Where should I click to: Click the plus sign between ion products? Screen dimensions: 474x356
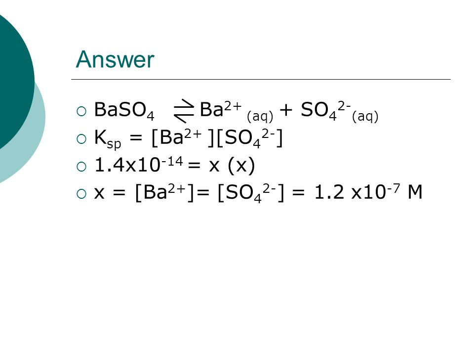286,110
